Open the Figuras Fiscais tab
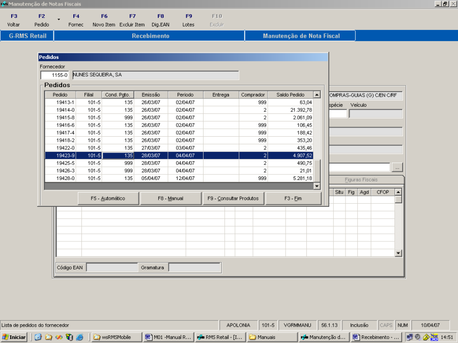458x343 pixels. point(361,180)
